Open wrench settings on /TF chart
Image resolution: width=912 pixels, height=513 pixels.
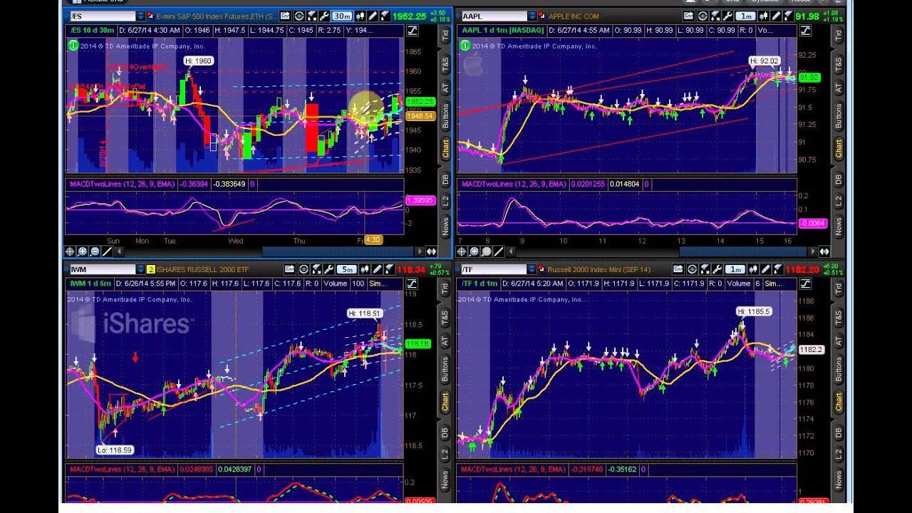[x=717, y=269]
